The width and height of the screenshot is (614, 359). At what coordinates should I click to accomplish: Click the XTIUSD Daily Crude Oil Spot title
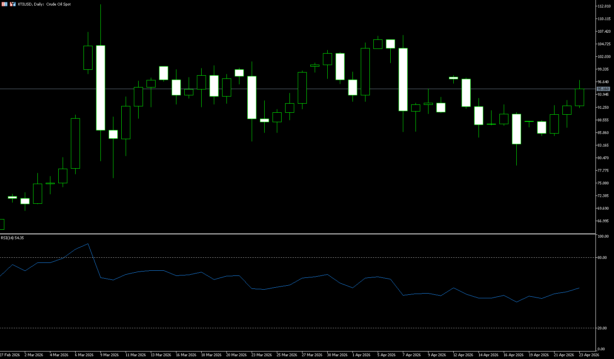click(44, 4)
